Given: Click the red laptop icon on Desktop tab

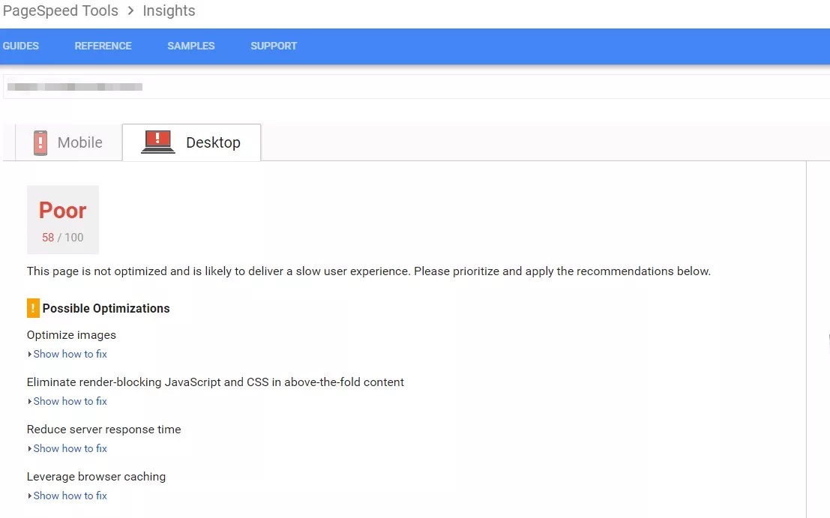Looking at the screenshot, I should 157,142.
